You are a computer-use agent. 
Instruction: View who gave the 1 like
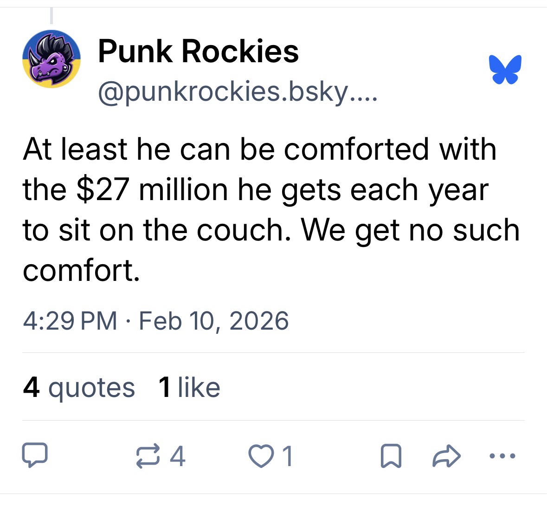click(x=189, y=387)
